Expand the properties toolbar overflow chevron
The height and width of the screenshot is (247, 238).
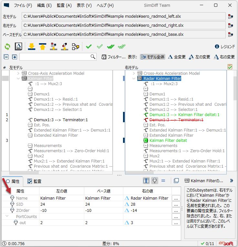[232, 181]
